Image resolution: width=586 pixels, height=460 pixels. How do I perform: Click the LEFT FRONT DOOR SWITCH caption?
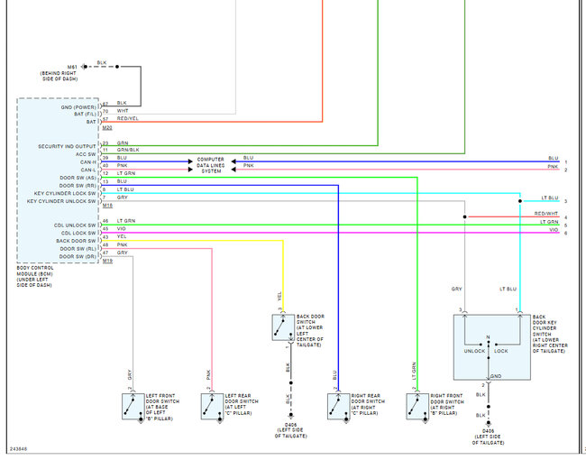tap(162, 408)
